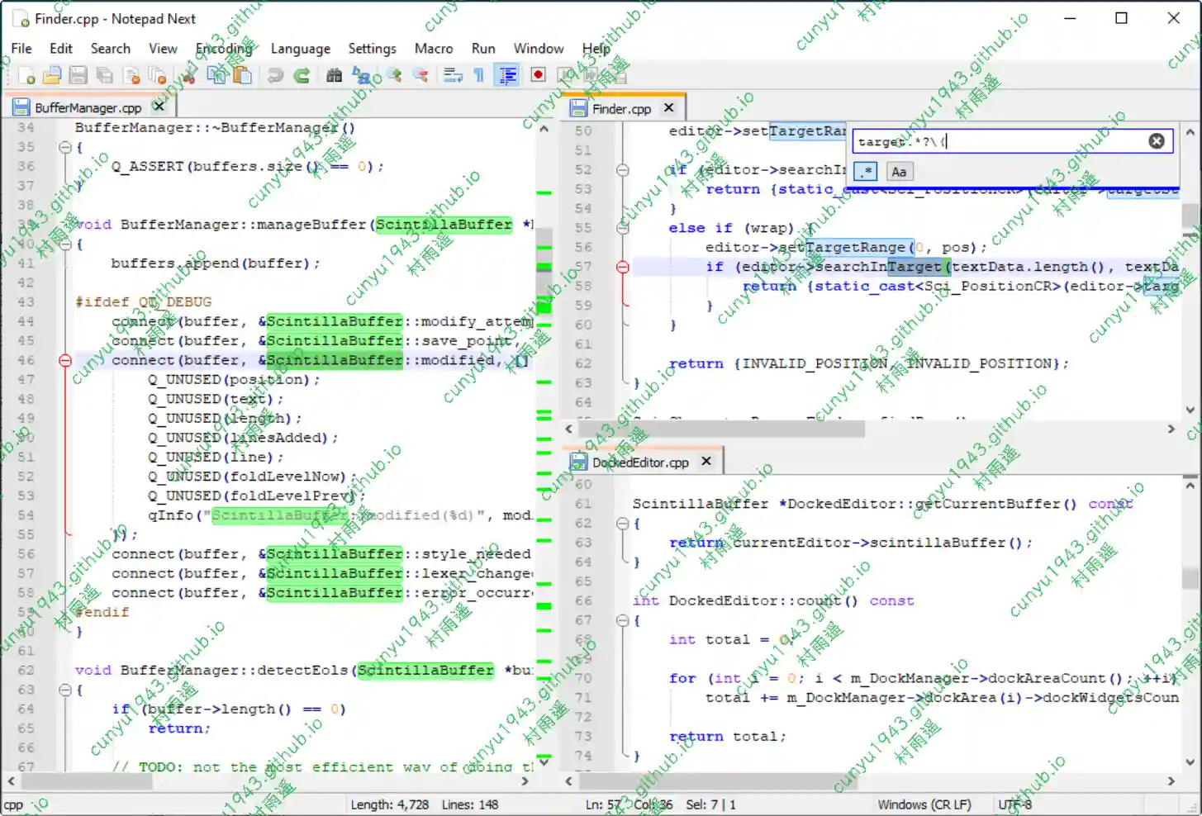Clear the incremental search text field
The width and height of the screenshot is (1202, 816).
click(x=1157, y=141)
